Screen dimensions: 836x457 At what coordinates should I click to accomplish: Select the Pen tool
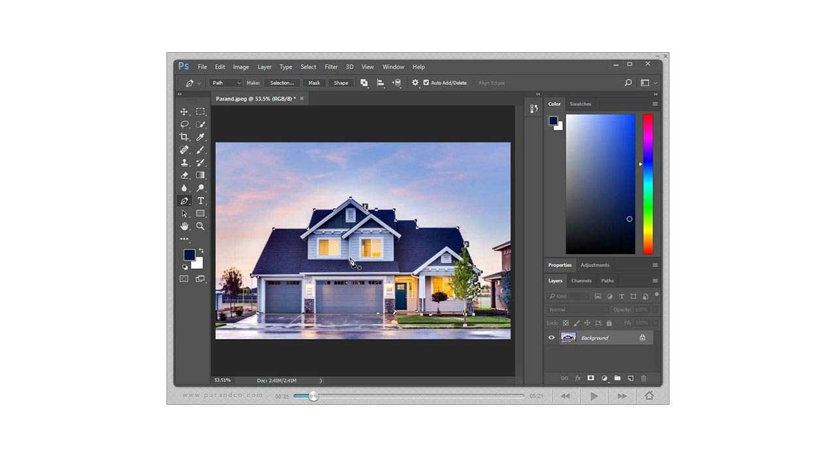click(185, 200)
